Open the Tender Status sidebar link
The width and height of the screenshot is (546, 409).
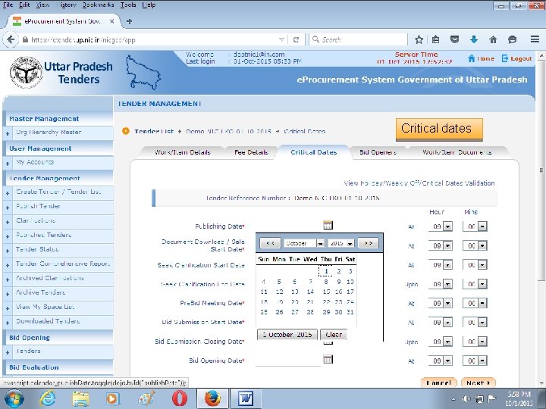point(37,249)
